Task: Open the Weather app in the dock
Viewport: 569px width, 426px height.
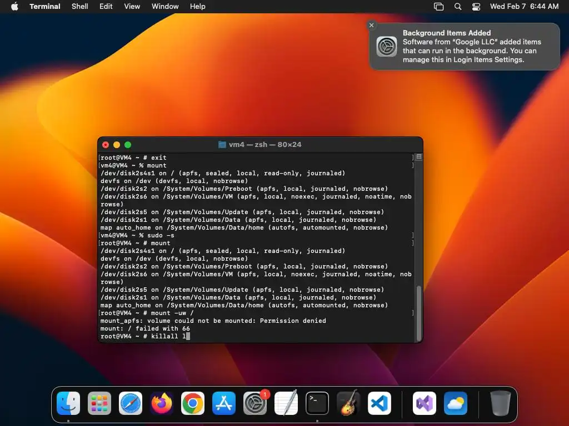Action: [456, 403]
